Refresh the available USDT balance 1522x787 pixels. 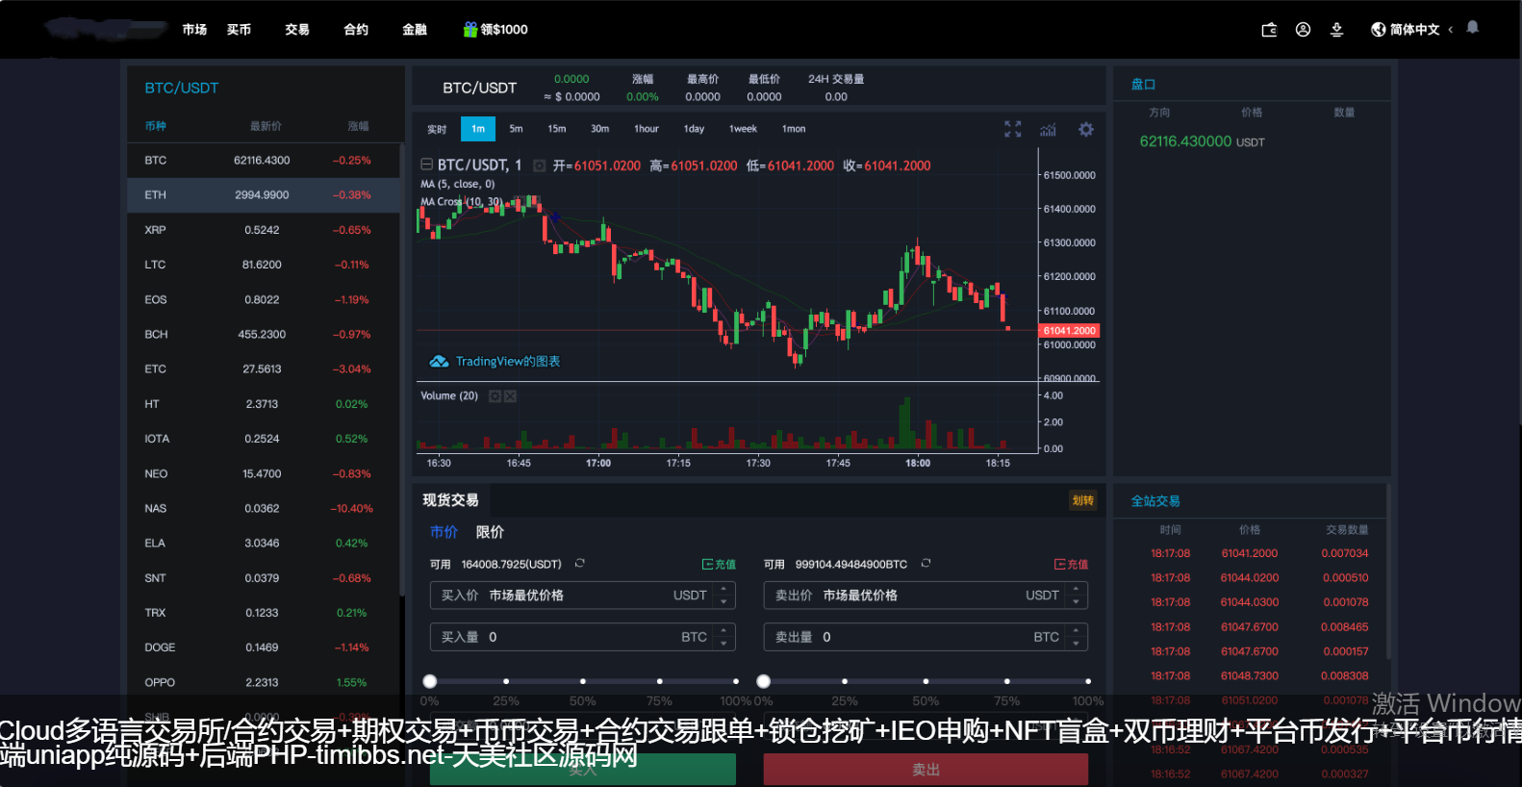point(580,564)
